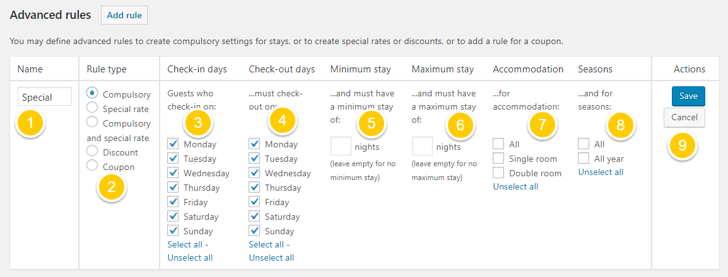
Task: Uncheck Monday in Check-in days
Action: 173,144
